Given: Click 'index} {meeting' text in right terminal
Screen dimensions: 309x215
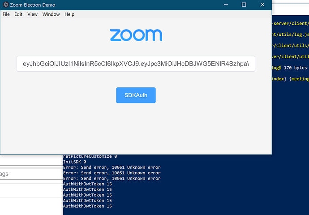Looking at the screenshot, I should 291,79.
